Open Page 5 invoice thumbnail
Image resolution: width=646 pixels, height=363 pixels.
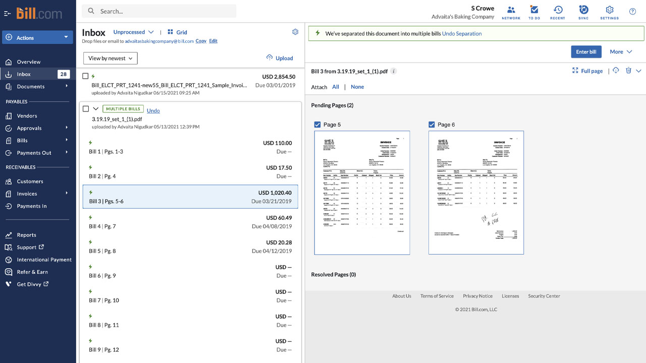(362, 193)
